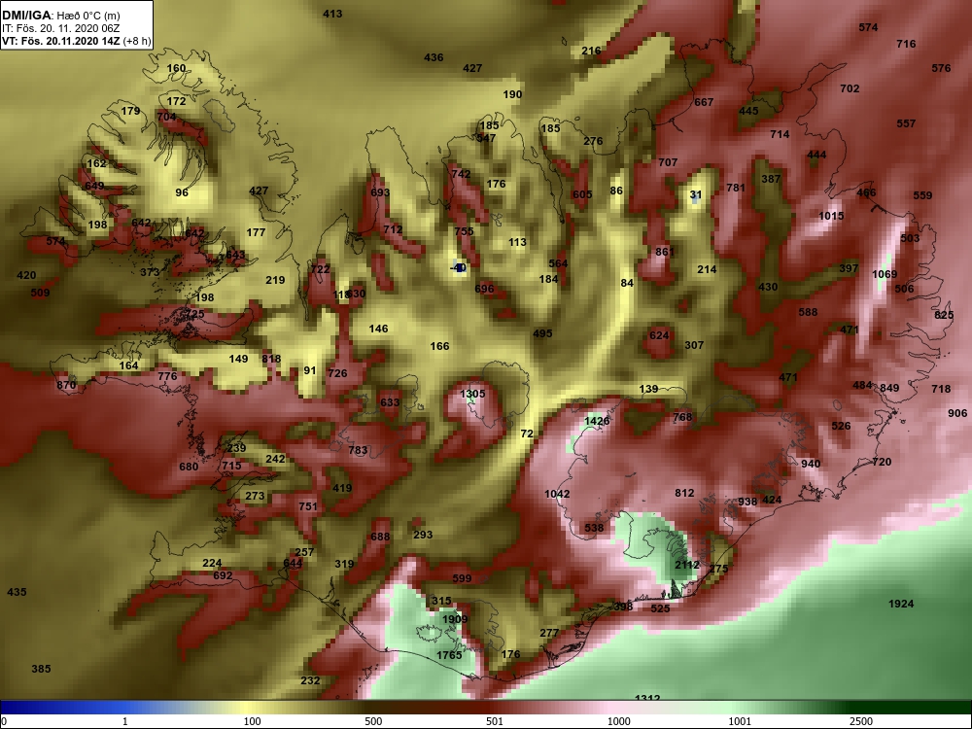Click the 413 value at the top
Screen dimensions: 972x729
332,14
